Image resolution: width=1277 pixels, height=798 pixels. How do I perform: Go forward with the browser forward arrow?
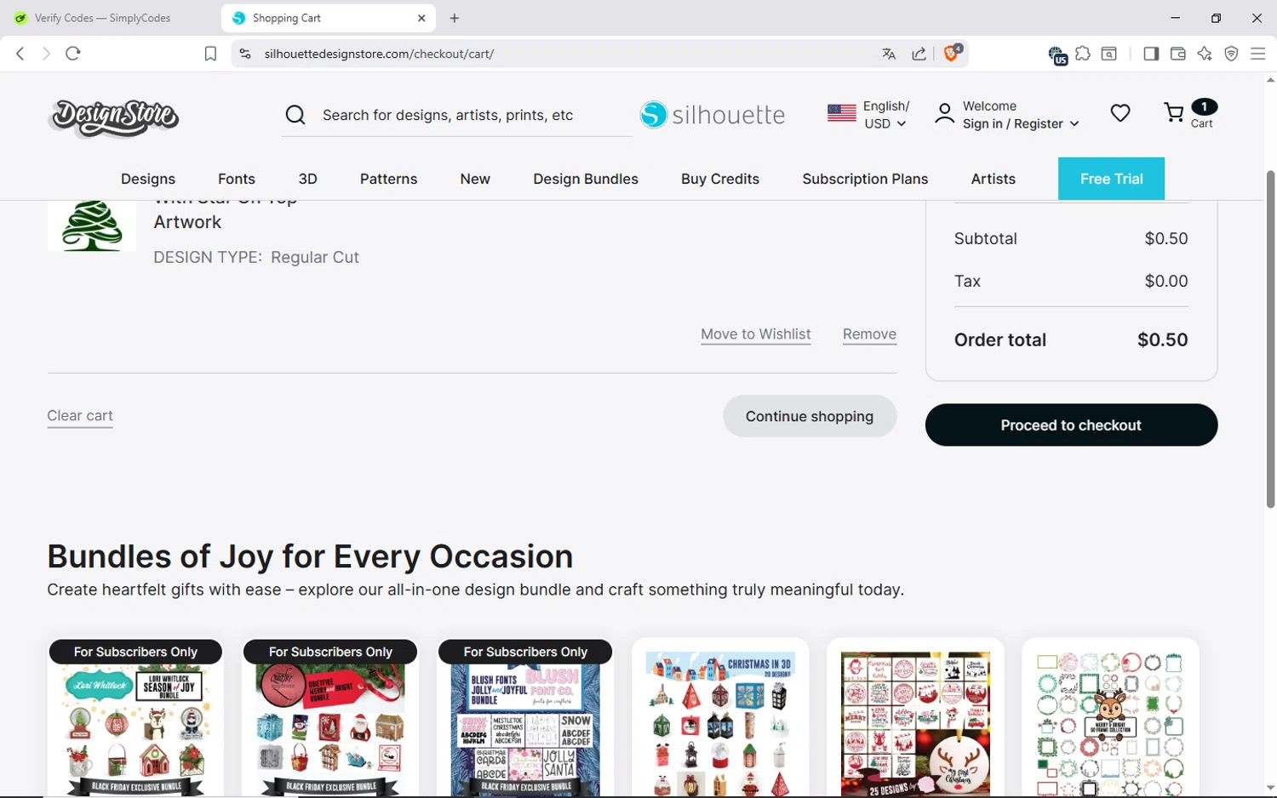tap(46, 54)
